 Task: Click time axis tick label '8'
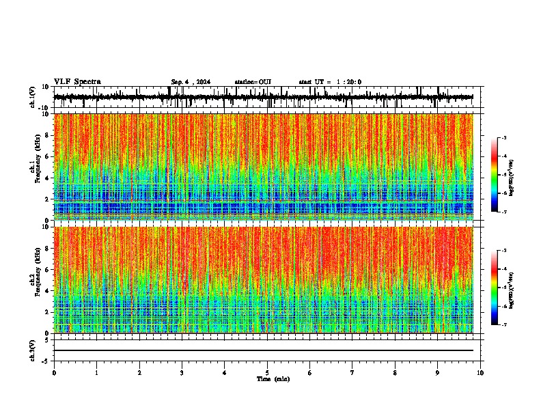395,373
